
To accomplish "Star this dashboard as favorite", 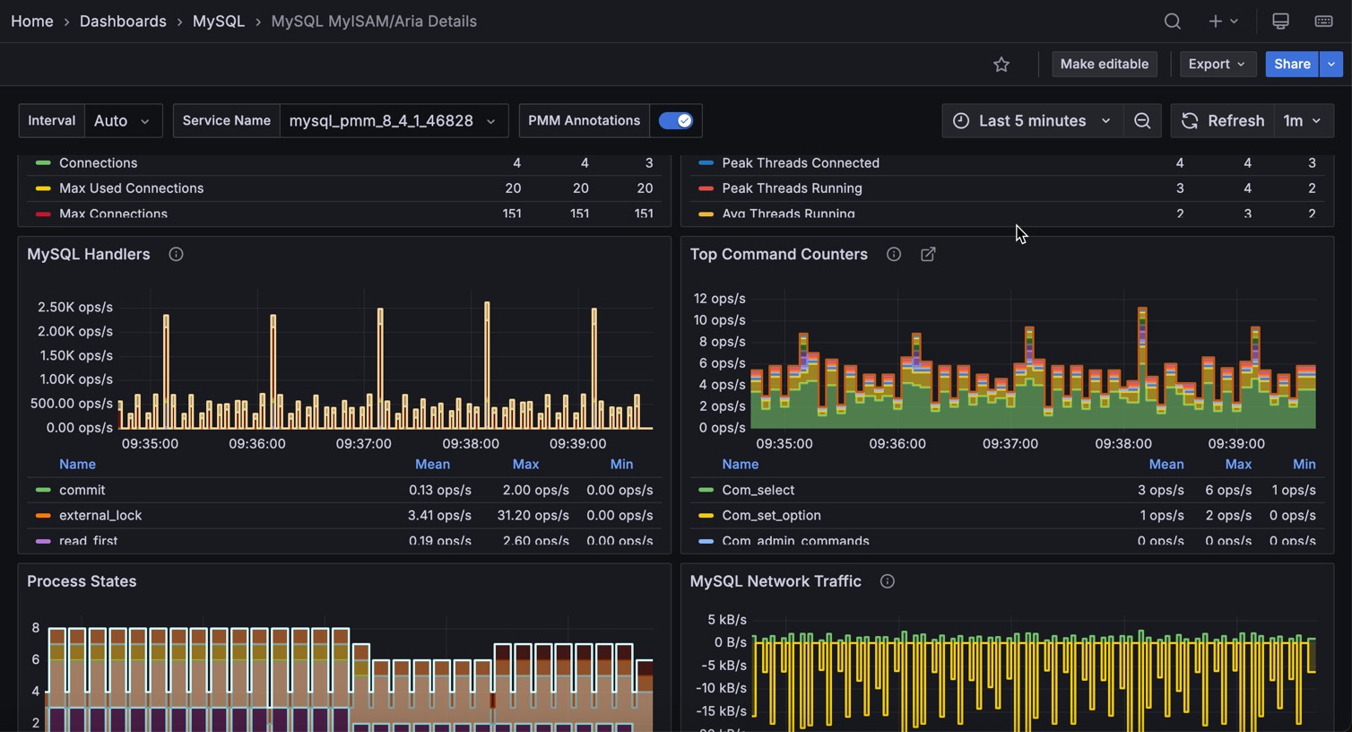I will click(x=1001, y=65).
